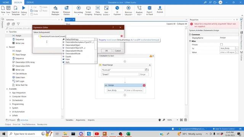This screenshot has width=244, height=137.
Task: Open the Imports panel tab
Action: 91,120
